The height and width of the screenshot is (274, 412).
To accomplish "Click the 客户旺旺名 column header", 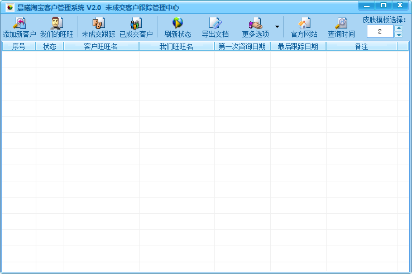I will (x=101, y=46).
